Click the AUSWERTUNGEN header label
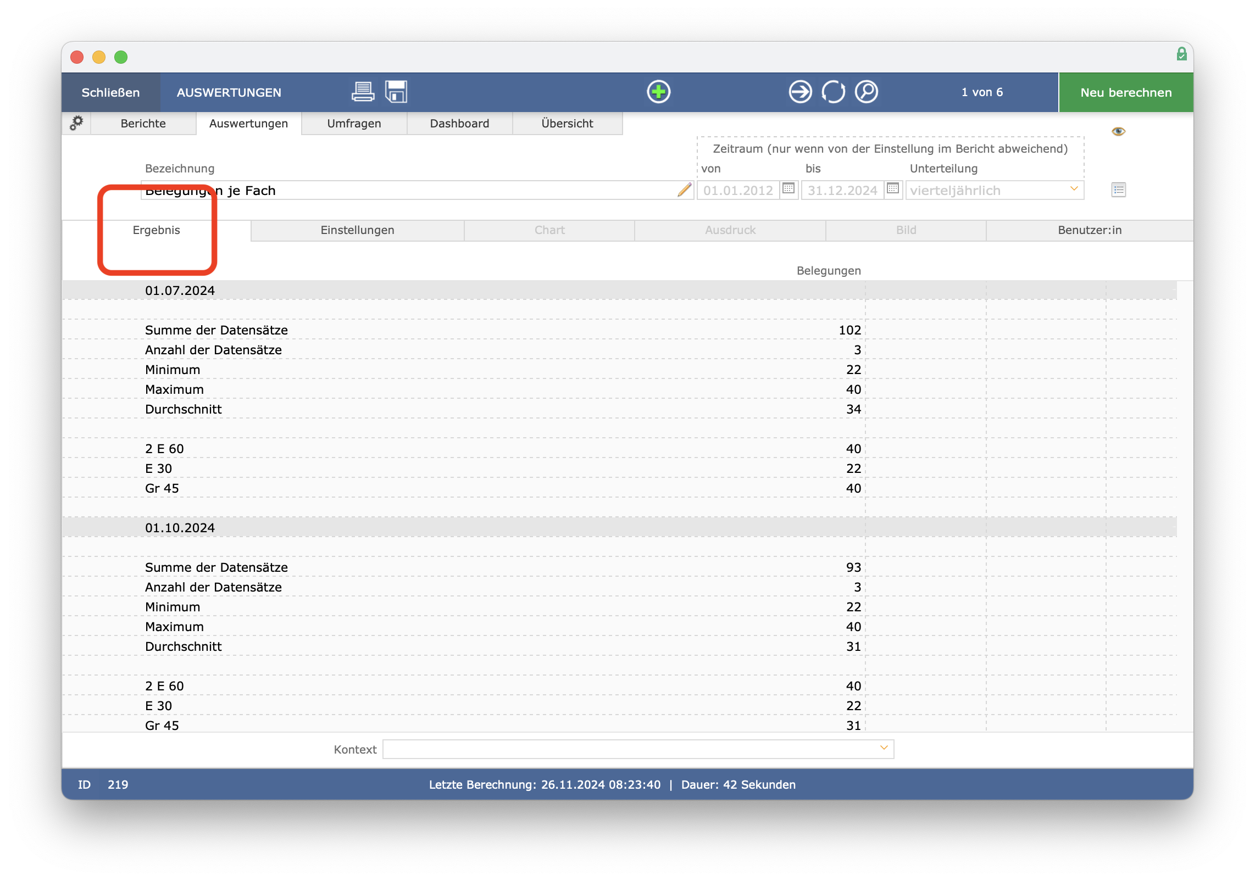The image size is (1255, 881). click(229, 92)
